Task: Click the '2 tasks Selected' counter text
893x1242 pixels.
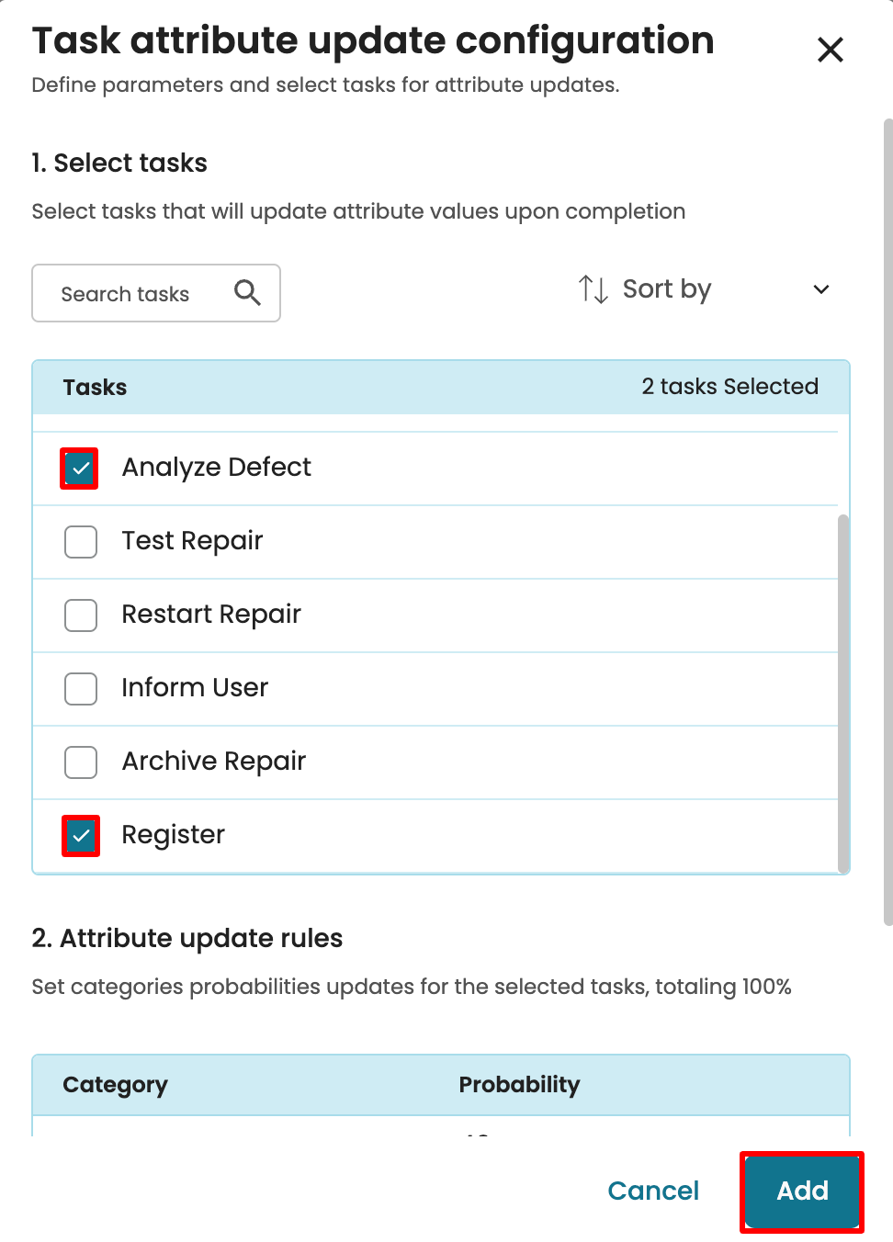Action: (x=729, y=387)
